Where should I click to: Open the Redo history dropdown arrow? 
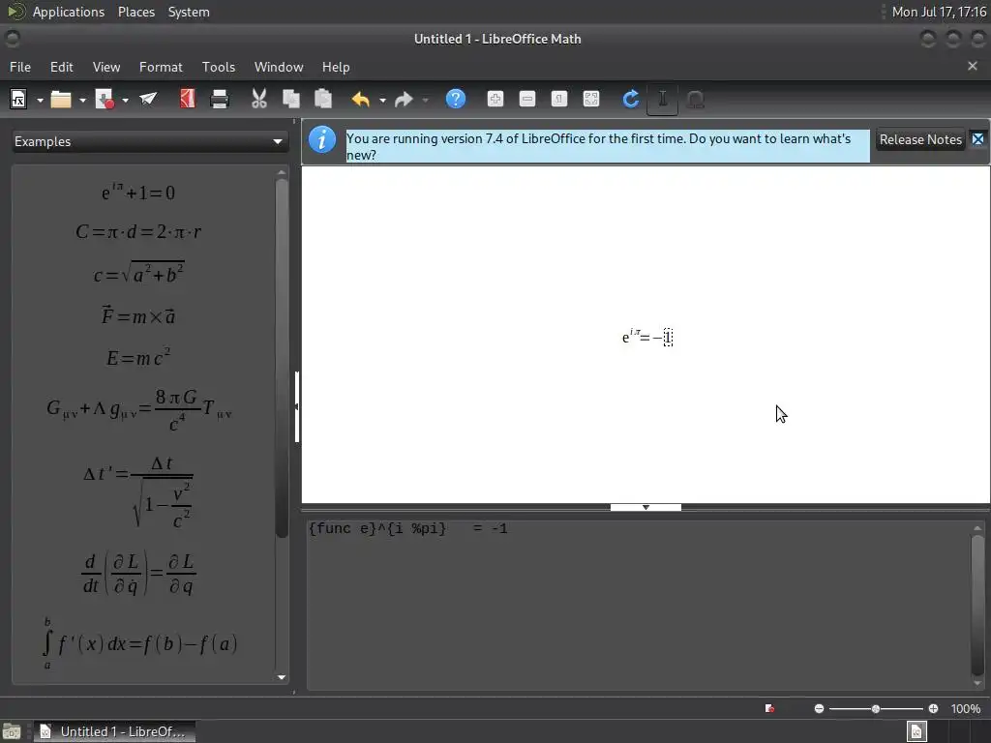(426, 100)
